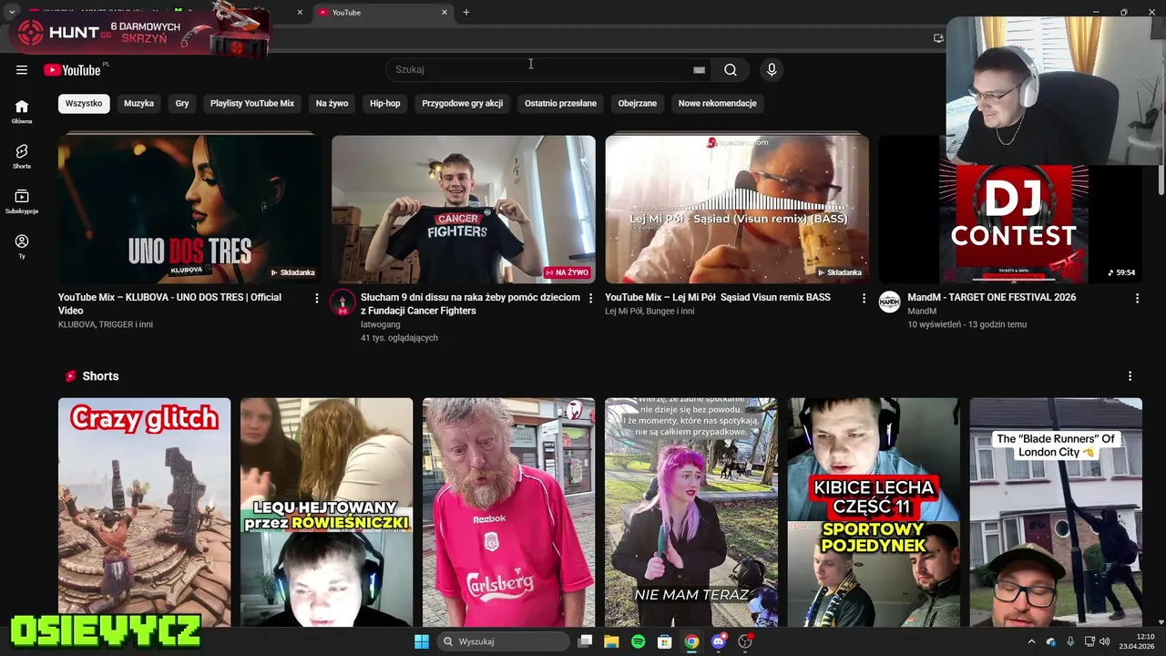This screenshot has width=1166, height=656.
Task: Open the Windows Start menu
Action: 422,641
